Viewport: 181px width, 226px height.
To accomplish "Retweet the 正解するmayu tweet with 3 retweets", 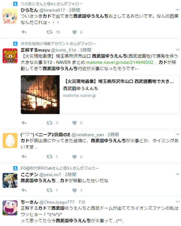I will tap(49, 123).
